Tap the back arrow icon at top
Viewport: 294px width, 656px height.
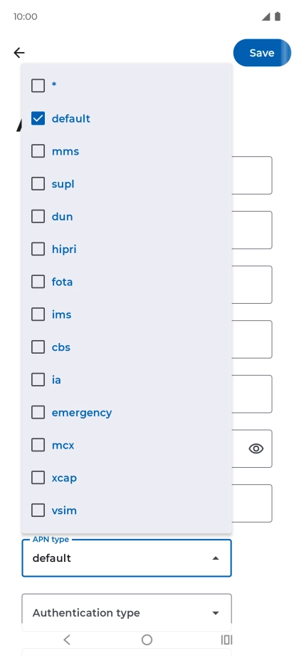19,53
